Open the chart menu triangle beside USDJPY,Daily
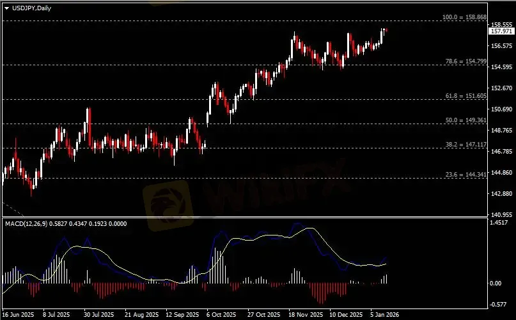 tap(6, 8)
